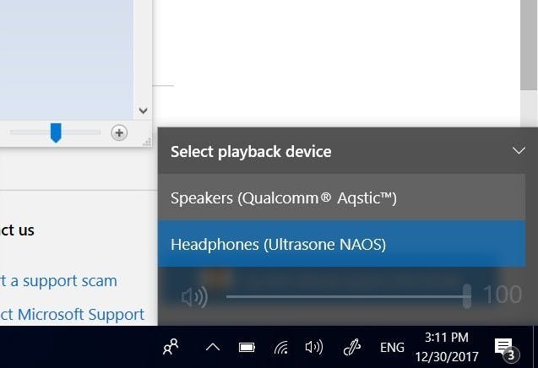Image resolution: width=538 pixels, height=368 pixels.
Task: Click the blue zoom slider handle
Action: (56, 133)
